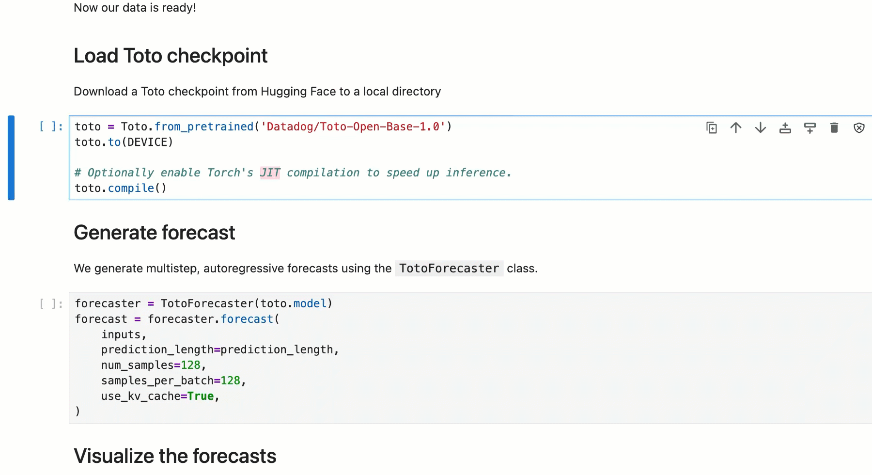Click the Load Toto checkpoint heading
Image resolution: width=872 pixels, height=475 pixels.
170,56
